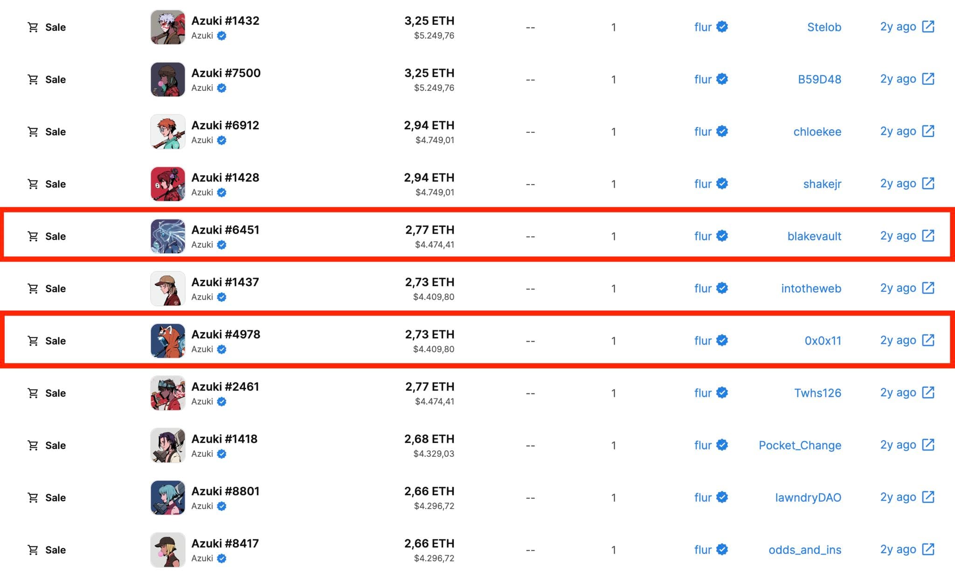Open external link icon for Azuki #8417 sale

coord(928,549)
